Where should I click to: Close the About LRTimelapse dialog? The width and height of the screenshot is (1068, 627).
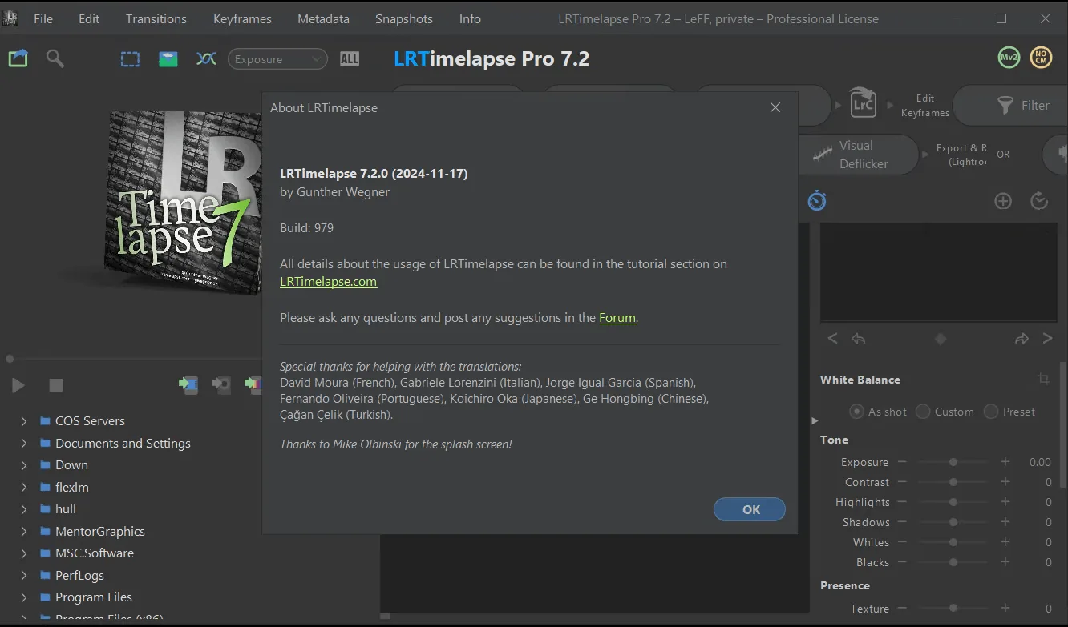[775, 107]
